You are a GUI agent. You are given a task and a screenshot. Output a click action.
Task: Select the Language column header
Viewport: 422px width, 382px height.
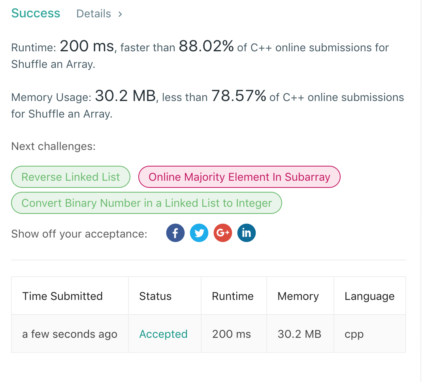click(369, 296)
